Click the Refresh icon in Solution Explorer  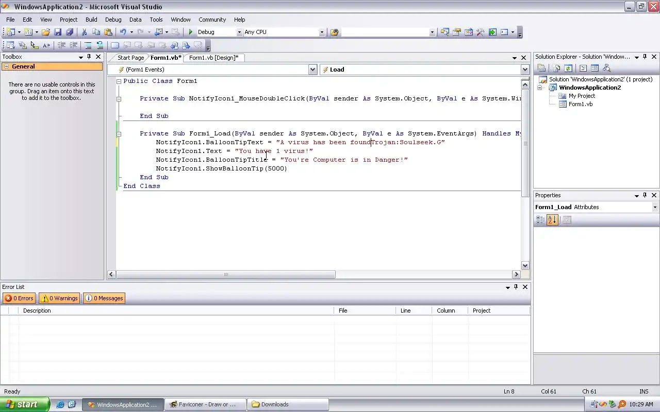[568, 68]
